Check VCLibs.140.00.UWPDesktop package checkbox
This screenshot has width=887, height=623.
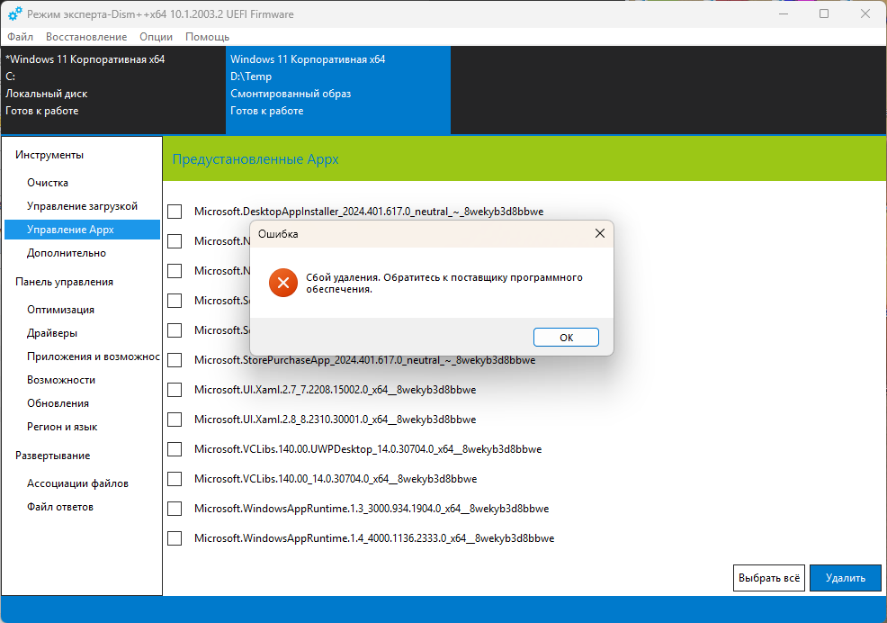coord(175,449)
